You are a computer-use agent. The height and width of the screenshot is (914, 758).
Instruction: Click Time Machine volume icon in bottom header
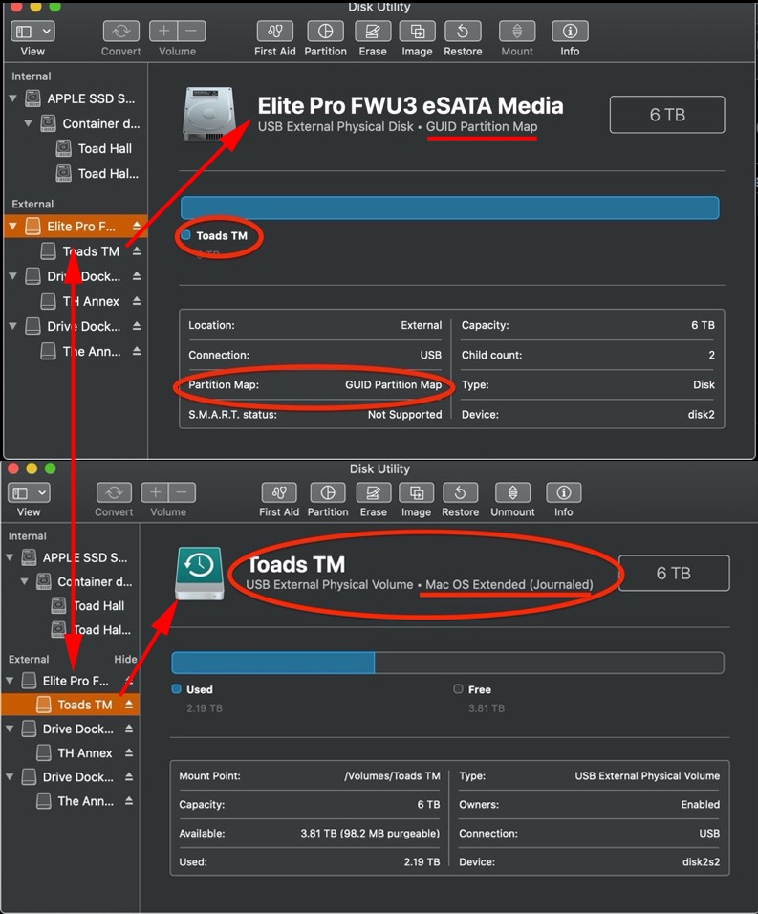coord(199,574)
